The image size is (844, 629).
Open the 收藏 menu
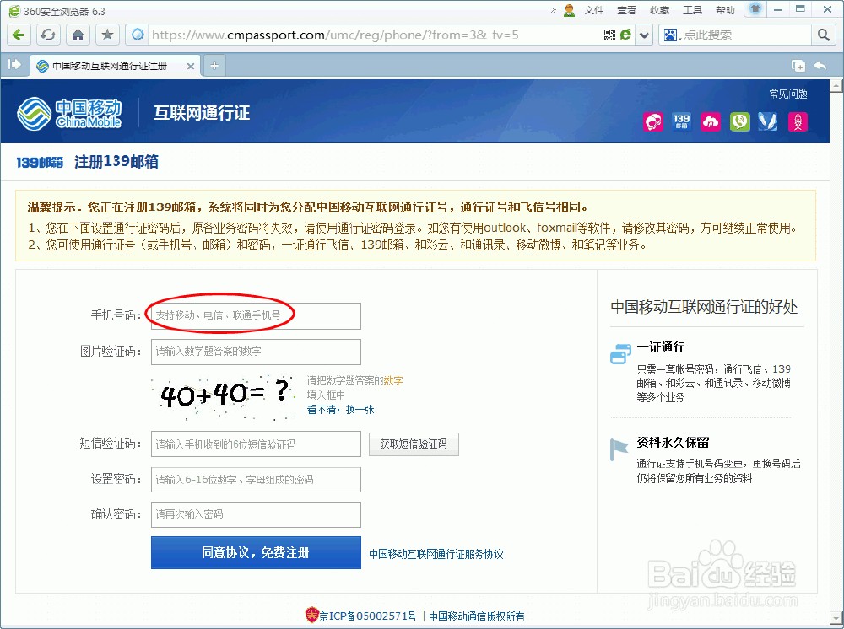point(659,10)
